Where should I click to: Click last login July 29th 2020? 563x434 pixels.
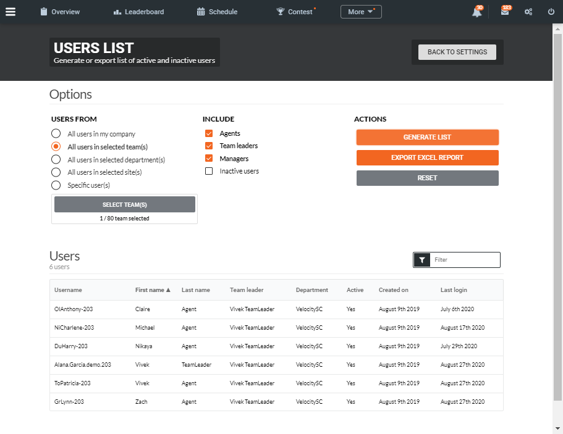coord(459,346)
